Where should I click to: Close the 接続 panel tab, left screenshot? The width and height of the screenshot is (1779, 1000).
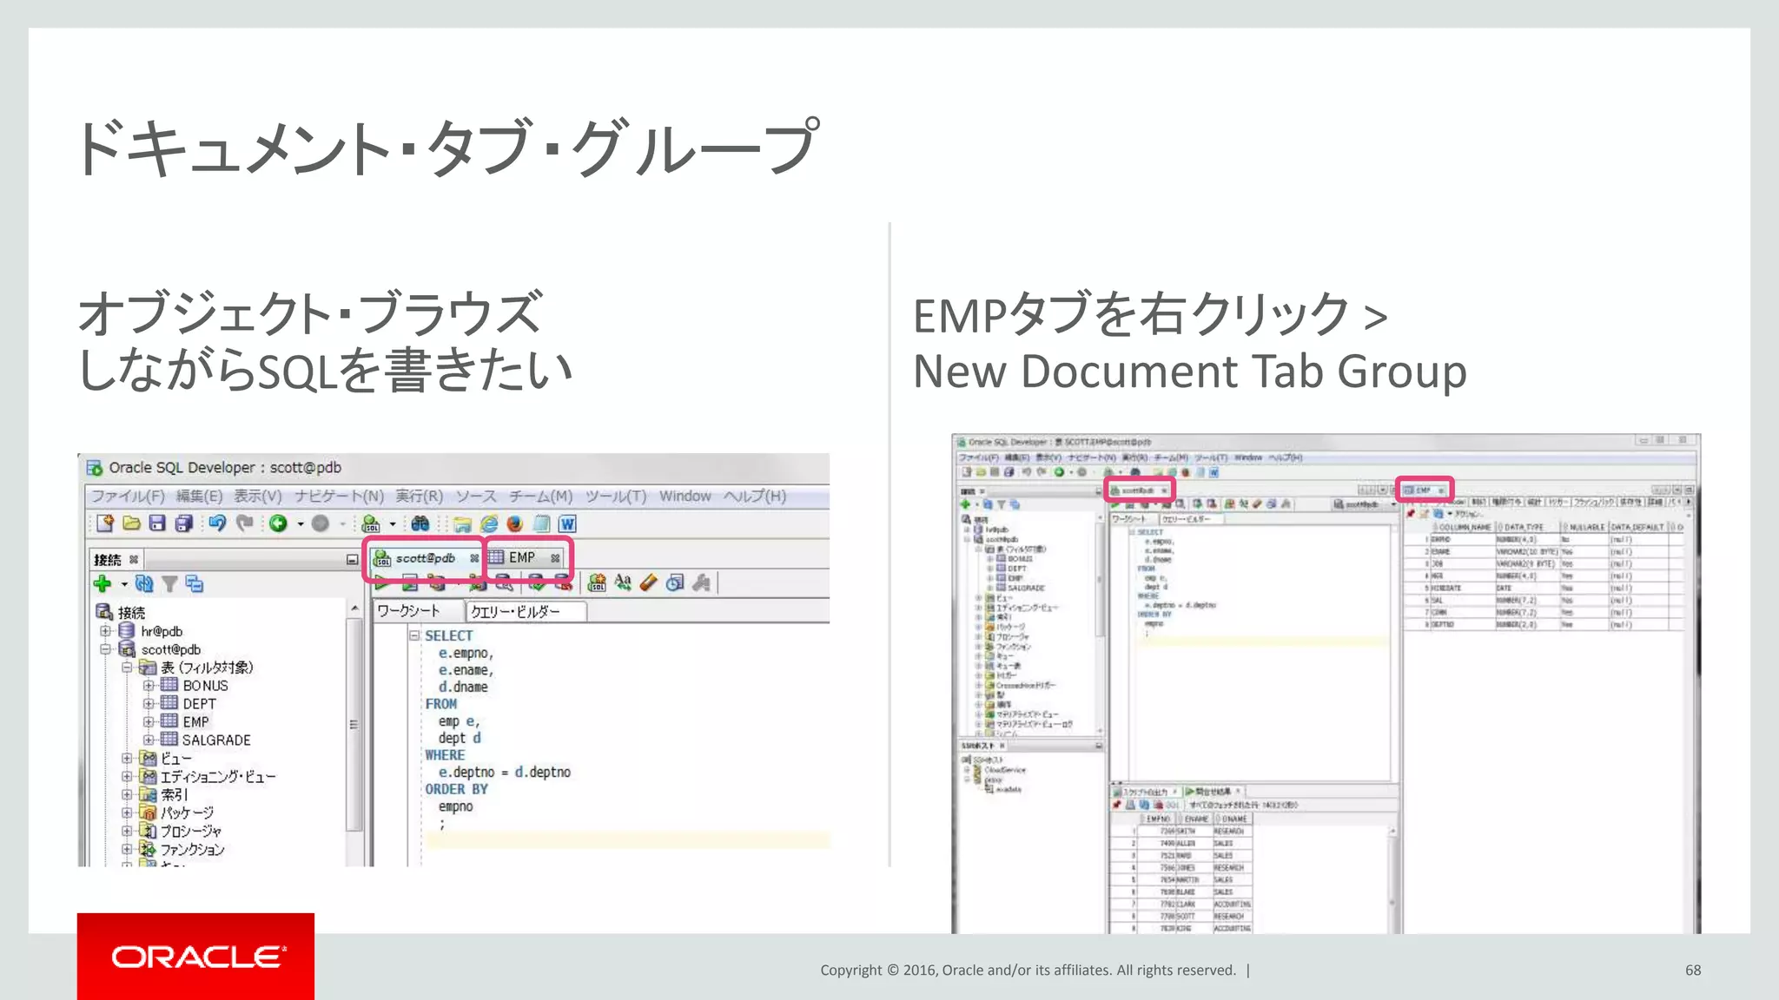pyautogui.click(x=134, y=559)
